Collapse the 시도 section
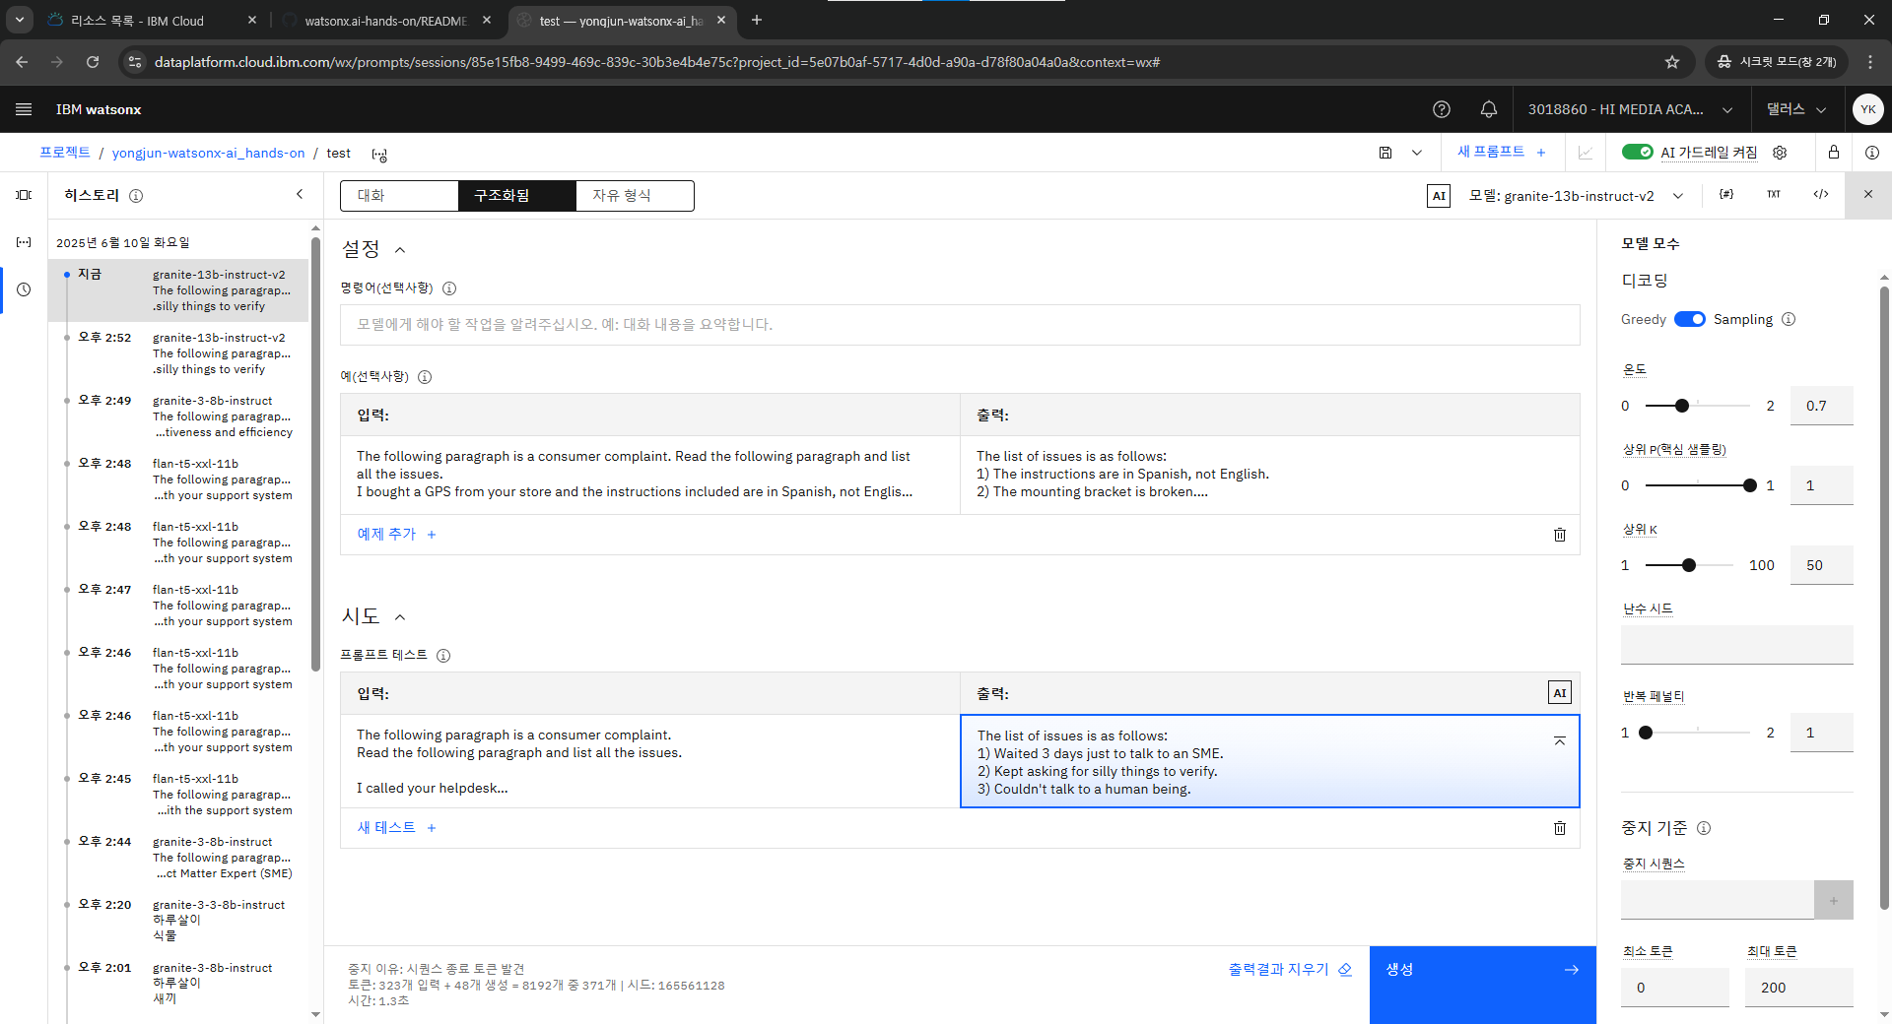The width and height of the screenshot is (1892, 1024). [400, 617]
